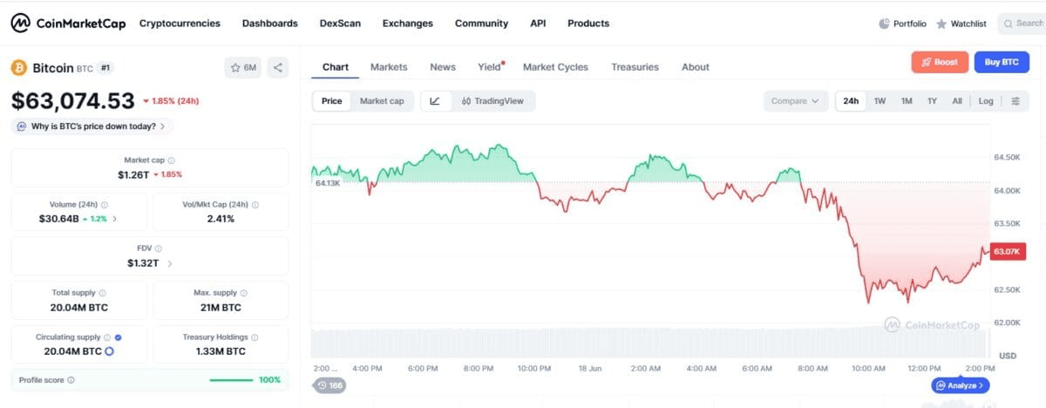Select the All time range
The image size is (1046, 408).
click(x=957, y=101)
